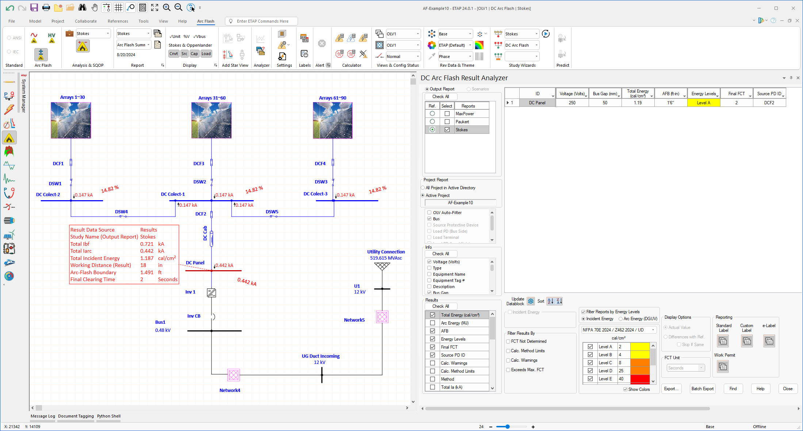Open the DC Arc Flash study wizard dropdown

537,45
